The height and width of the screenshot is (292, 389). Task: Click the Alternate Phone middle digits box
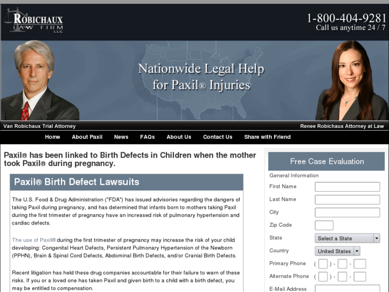[x=342, y=276]
